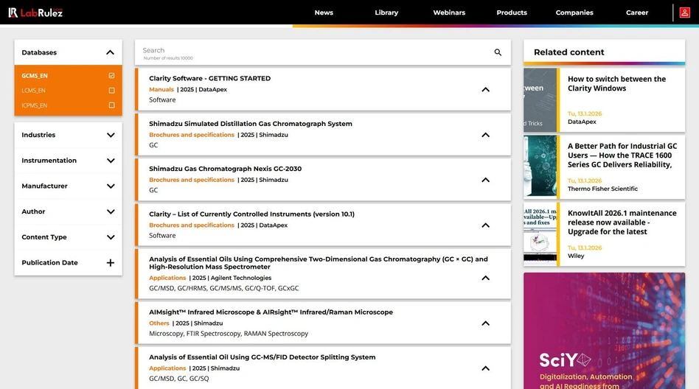This screenshot has width=699, height=389.
Task: Toggle chevron on AIMsight Infrared Microscope result
Action: (485, 323)
